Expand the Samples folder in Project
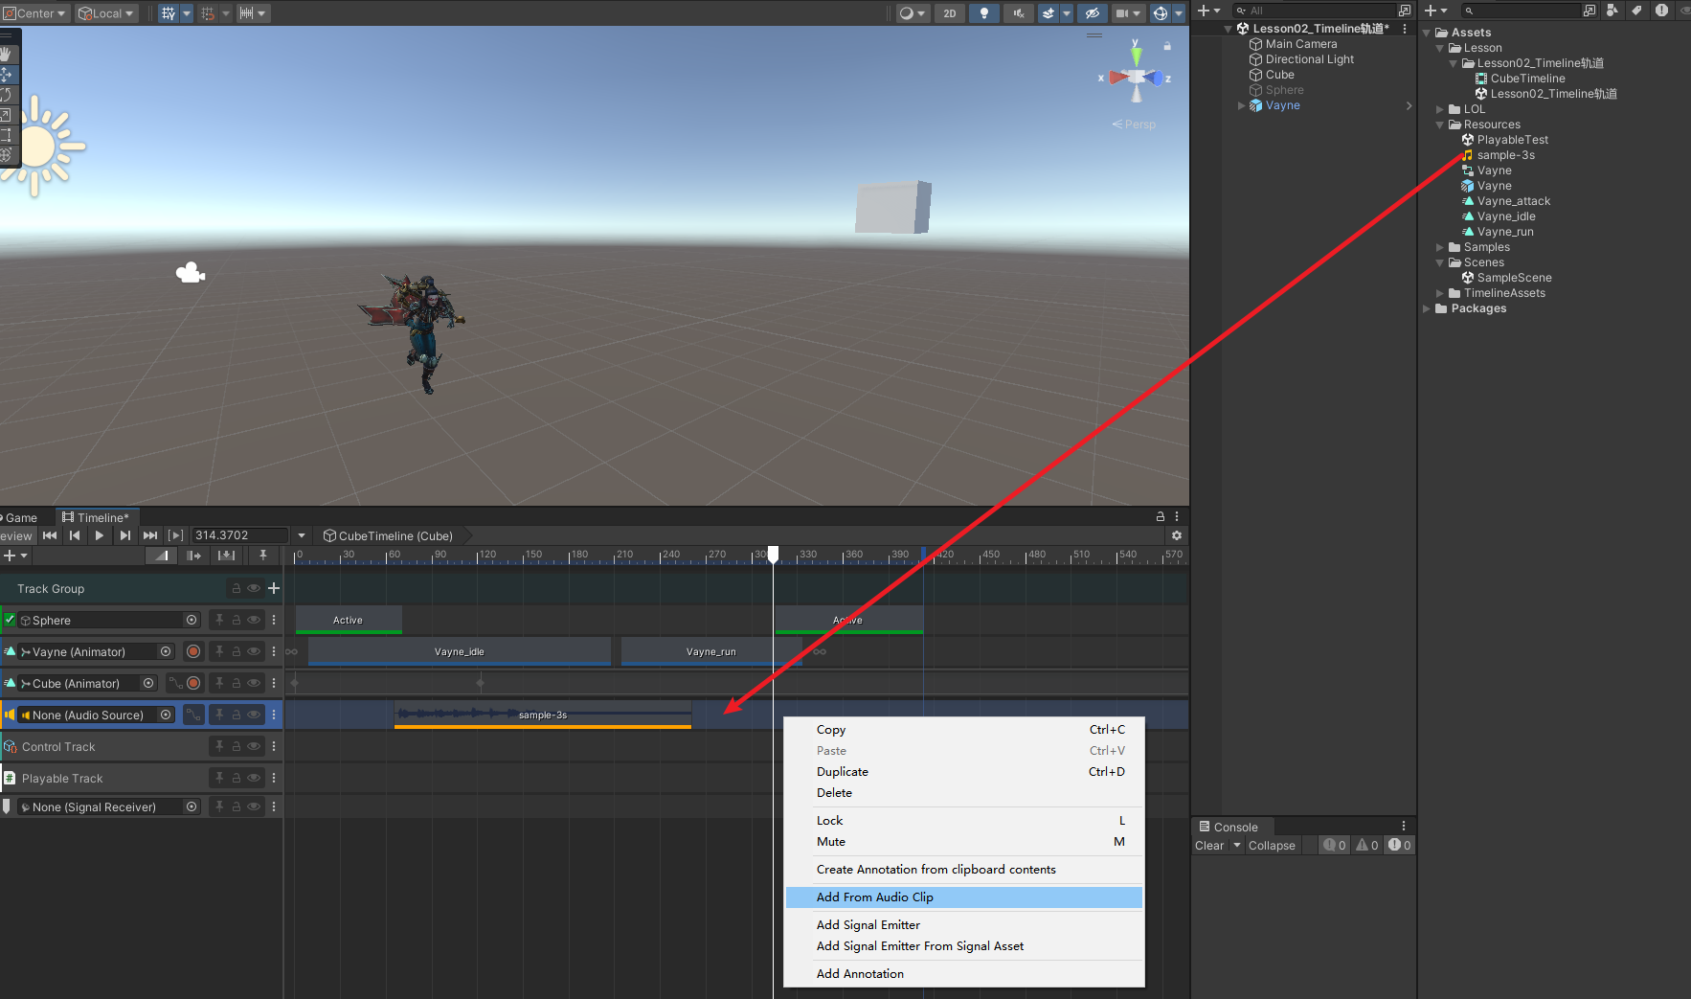The width and height of the screenshot is (1691, 999). point(1439,247)
